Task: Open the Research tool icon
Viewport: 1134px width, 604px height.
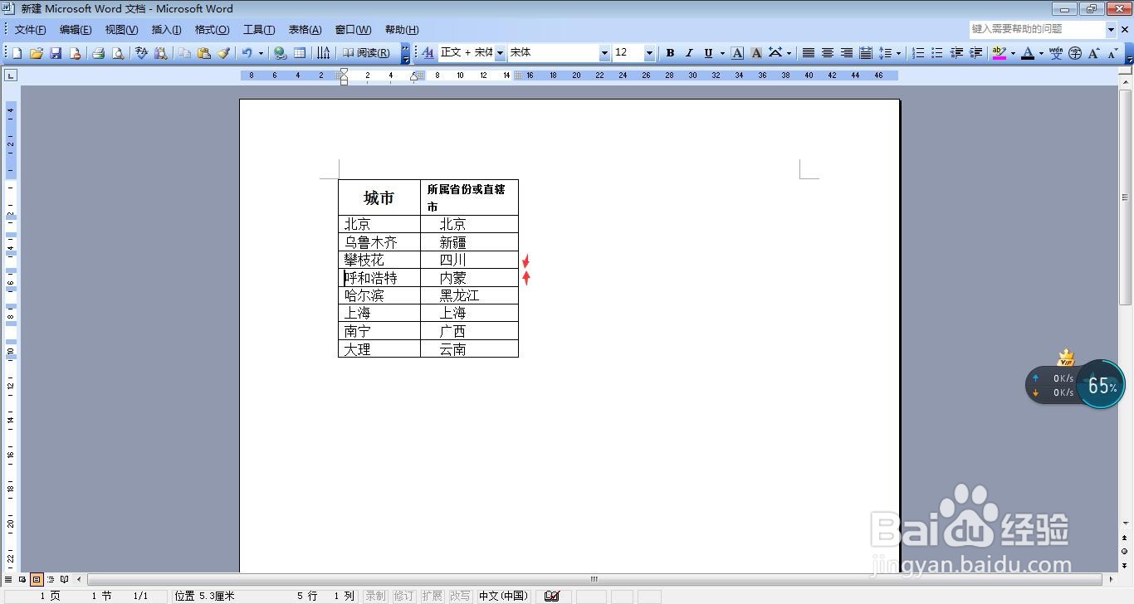Action: pyautogui.click(x=161, y=53)
